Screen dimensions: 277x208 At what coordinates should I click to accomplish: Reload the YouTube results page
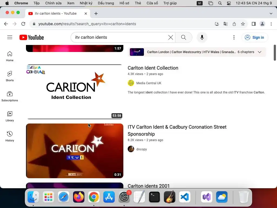23,24
